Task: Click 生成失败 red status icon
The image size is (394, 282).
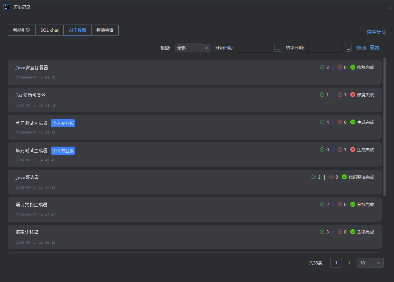Action: point(352,149)
